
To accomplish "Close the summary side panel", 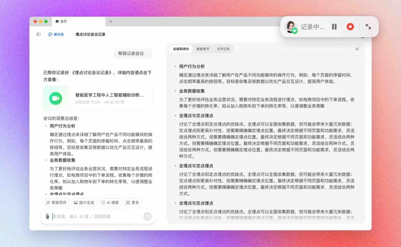I will [x=357, y=49].
